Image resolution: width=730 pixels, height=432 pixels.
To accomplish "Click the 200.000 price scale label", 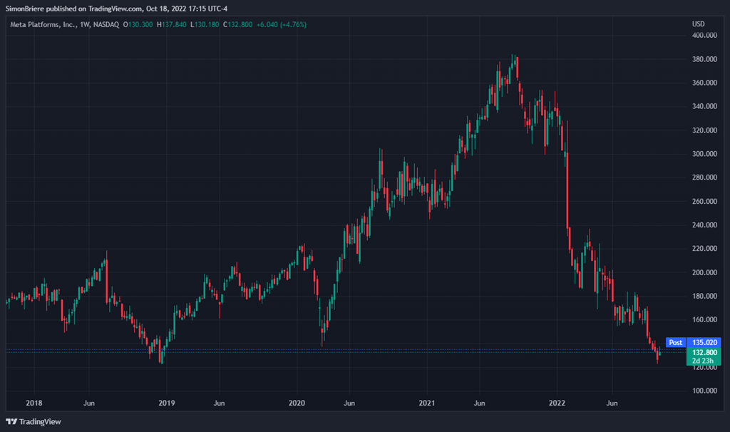I will [x=703, y=272].
